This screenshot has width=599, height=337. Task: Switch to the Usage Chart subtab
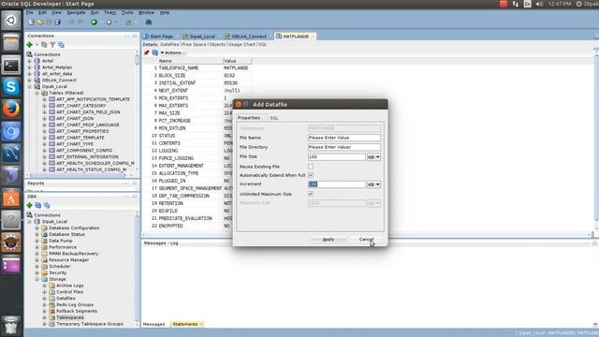[x=241, y=44]
